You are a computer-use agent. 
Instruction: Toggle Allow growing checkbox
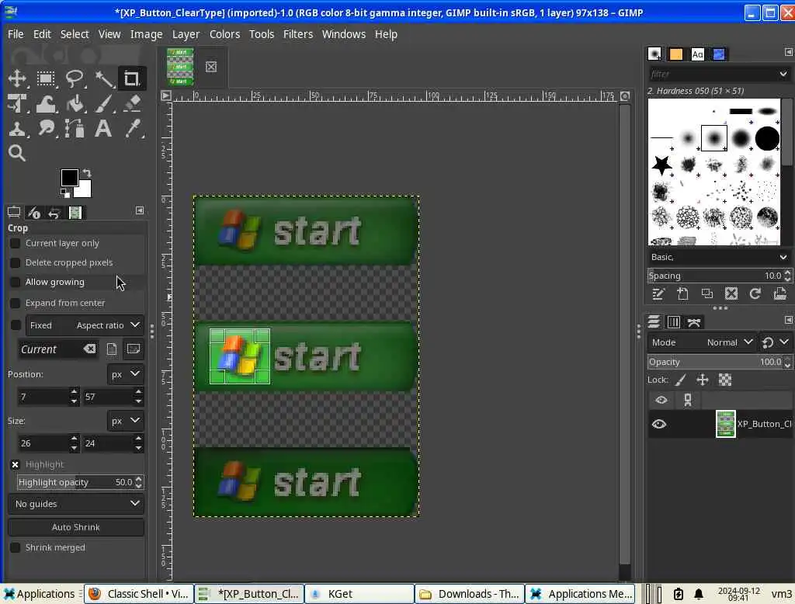tap(16, 282)
